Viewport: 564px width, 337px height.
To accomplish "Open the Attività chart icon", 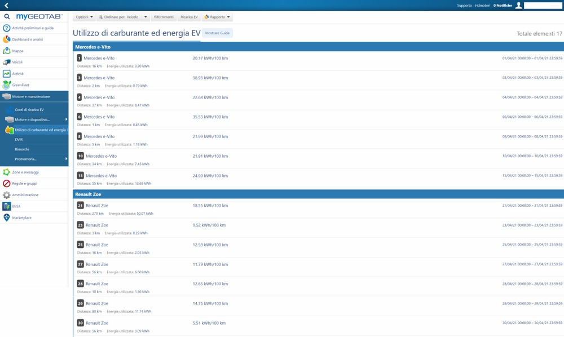I will click(x=6, y=74).
